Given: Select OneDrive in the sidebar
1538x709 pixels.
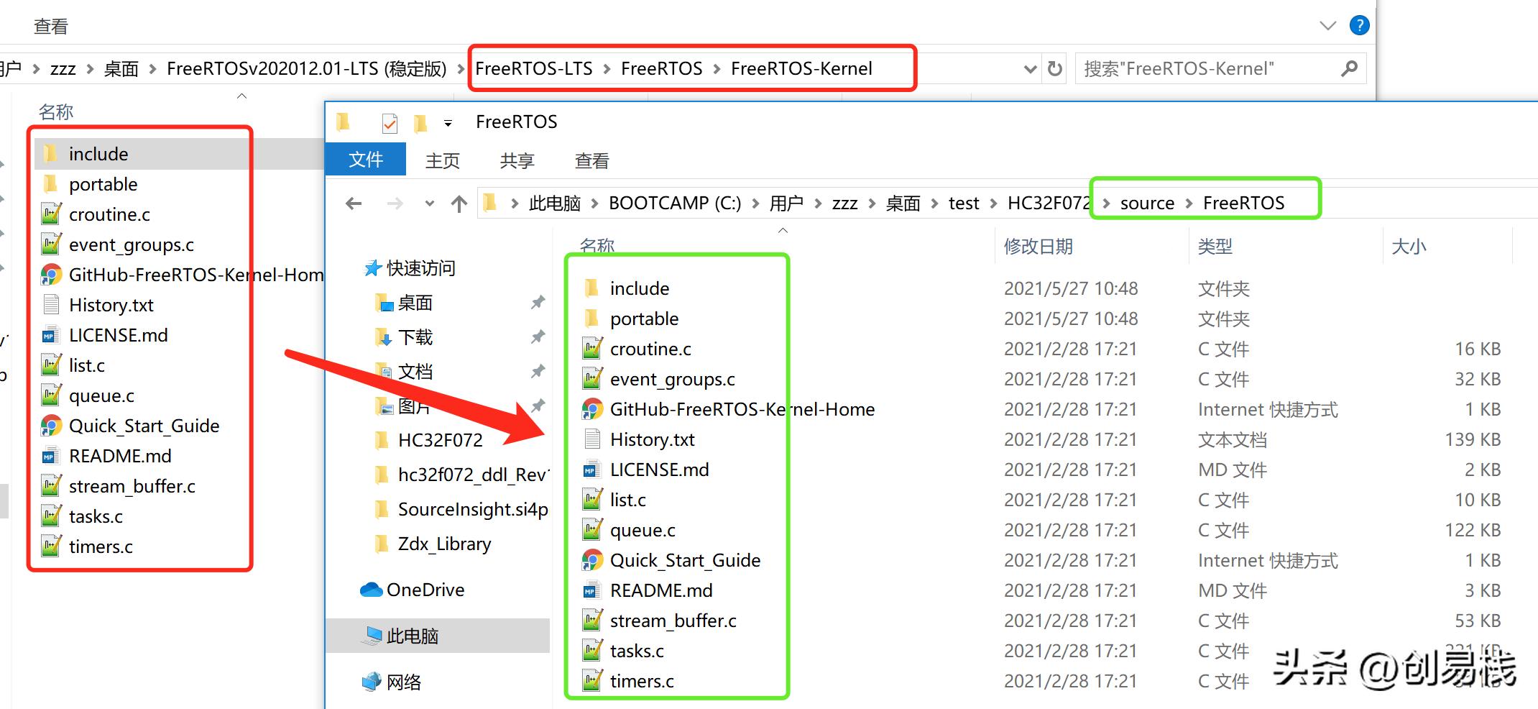Looking at the screenshot, I should pyautogui.click(x=425, y=590).
